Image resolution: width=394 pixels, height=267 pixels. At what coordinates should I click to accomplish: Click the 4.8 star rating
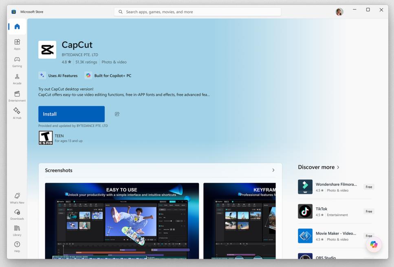[x=66, y=62]
